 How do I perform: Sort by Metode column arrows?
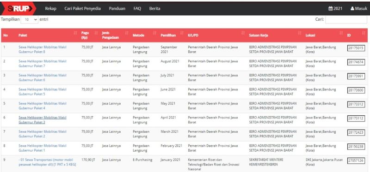pos(154,33)
